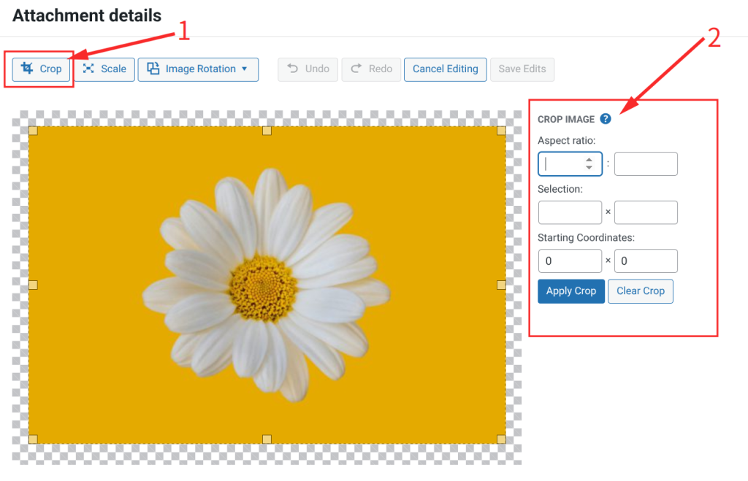Click Save Edits button
Viewport: 748px width, 481px height.
(522, 69)
